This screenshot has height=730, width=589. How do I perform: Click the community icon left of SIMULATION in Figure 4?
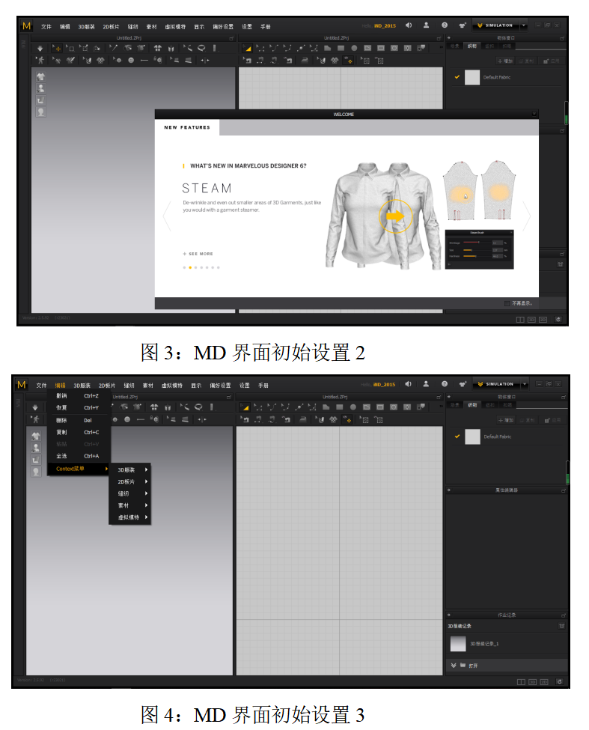[463, 384]
